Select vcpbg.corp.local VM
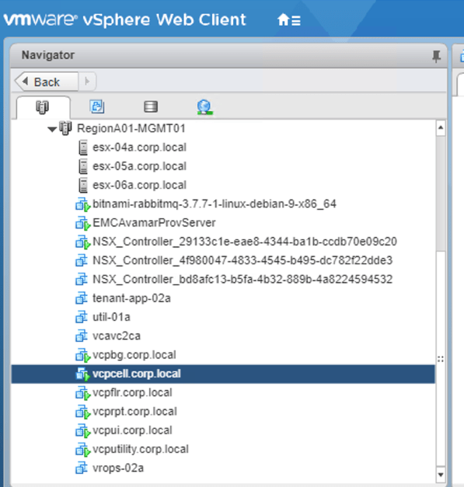This screenshot has width=464, height=487. click(134, 355)
